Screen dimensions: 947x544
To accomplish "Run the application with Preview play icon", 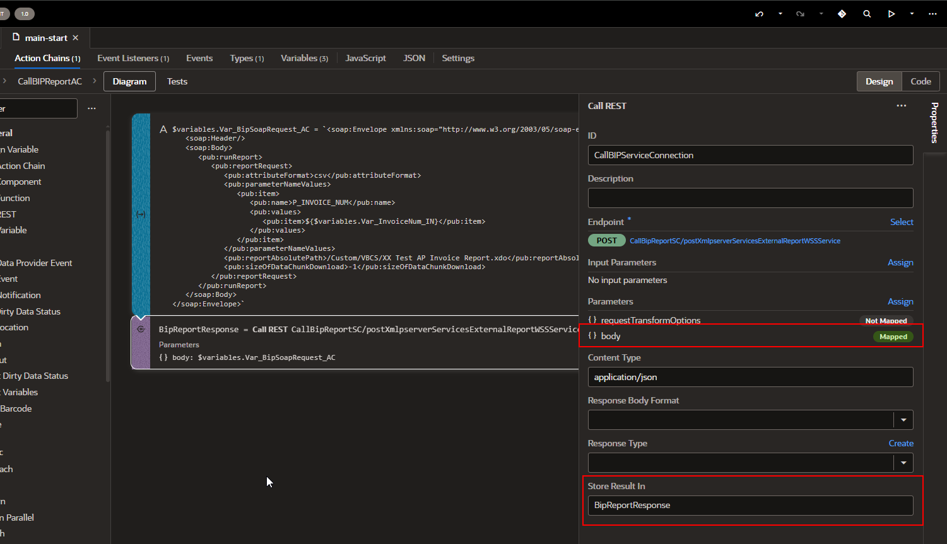I will (891, 14).
